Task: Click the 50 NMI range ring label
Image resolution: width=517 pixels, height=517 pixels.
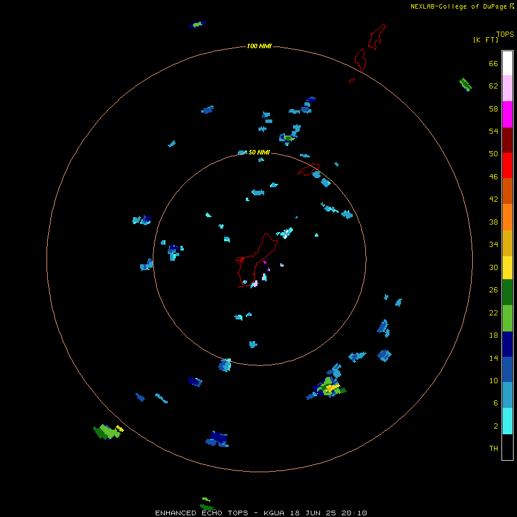Action: click(259, 152)
